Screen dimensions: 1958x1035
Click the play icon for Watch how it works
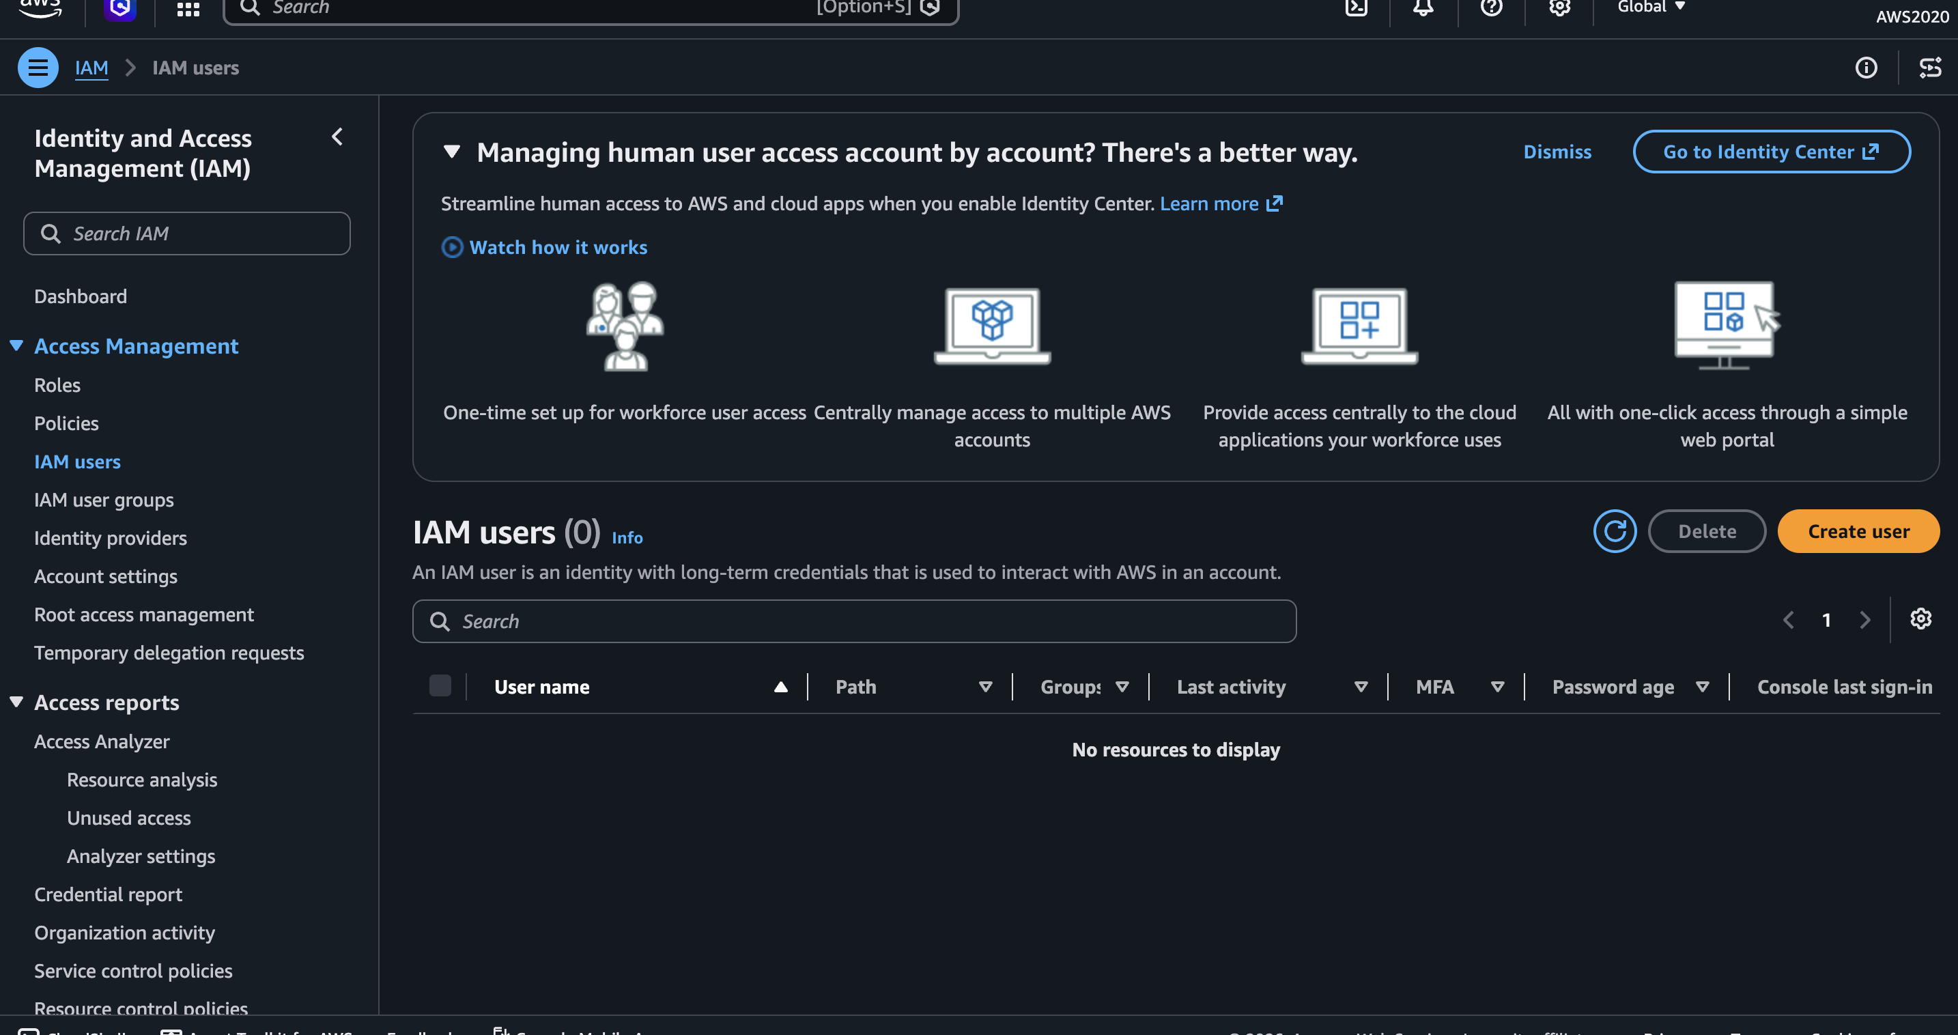pyautogui.click(x=452, y=247)
